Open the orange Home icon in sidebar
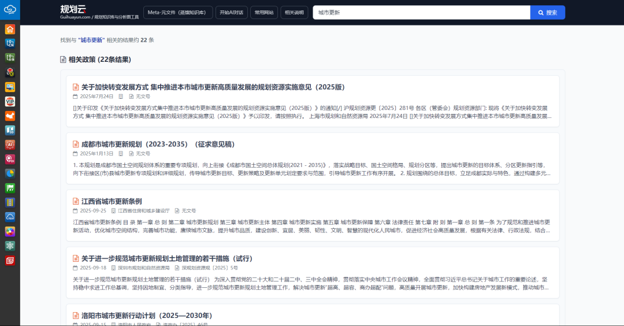 click(x=10, y=29)
